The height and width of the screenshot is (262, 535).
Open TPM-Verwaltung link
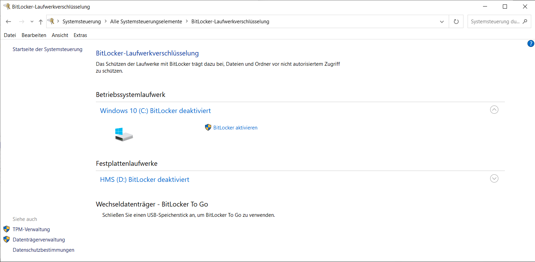(31, 229)
